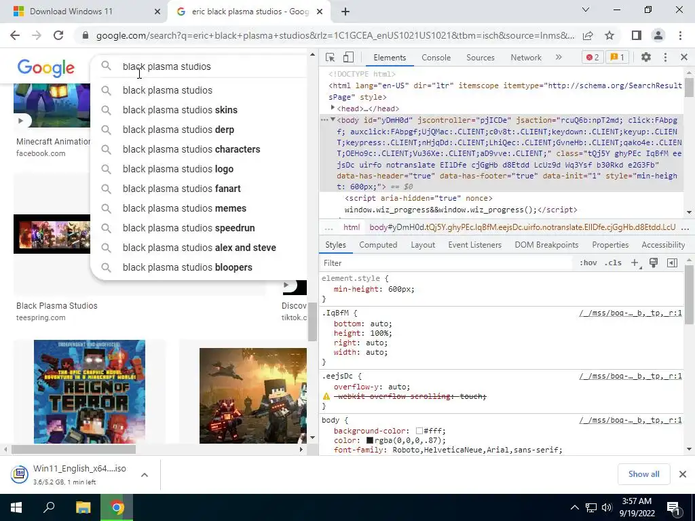695x521 pixels.
Task: Switch to the Console tab
Action: tap(436, 58)
